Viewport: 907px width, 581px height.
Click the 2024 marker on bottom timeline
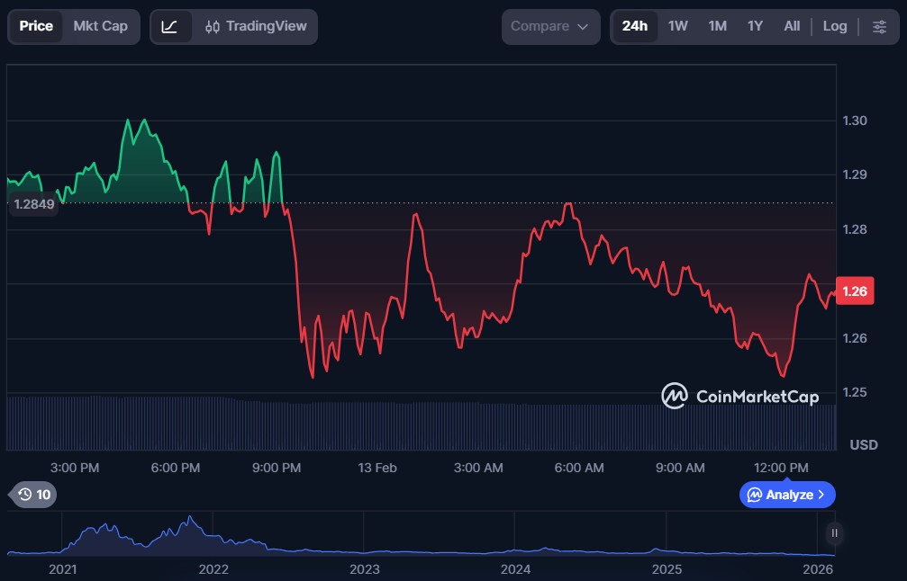point(515,569)
